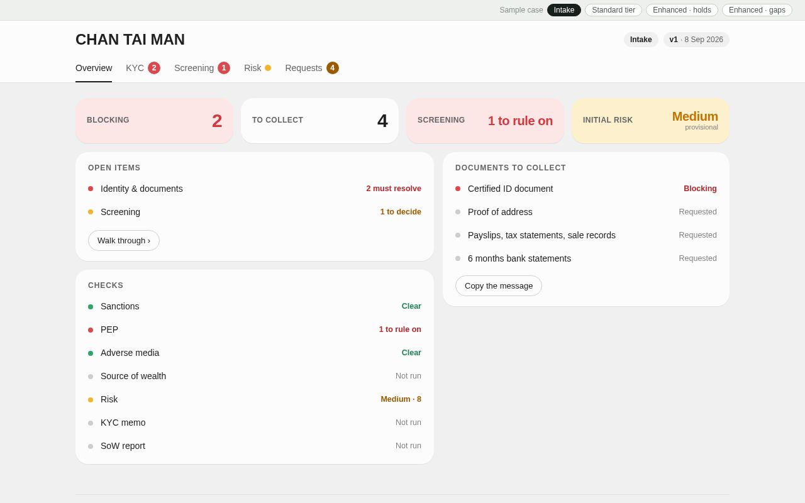Switch to the Screening tab
805x503 pixels.
coord(202,68)
